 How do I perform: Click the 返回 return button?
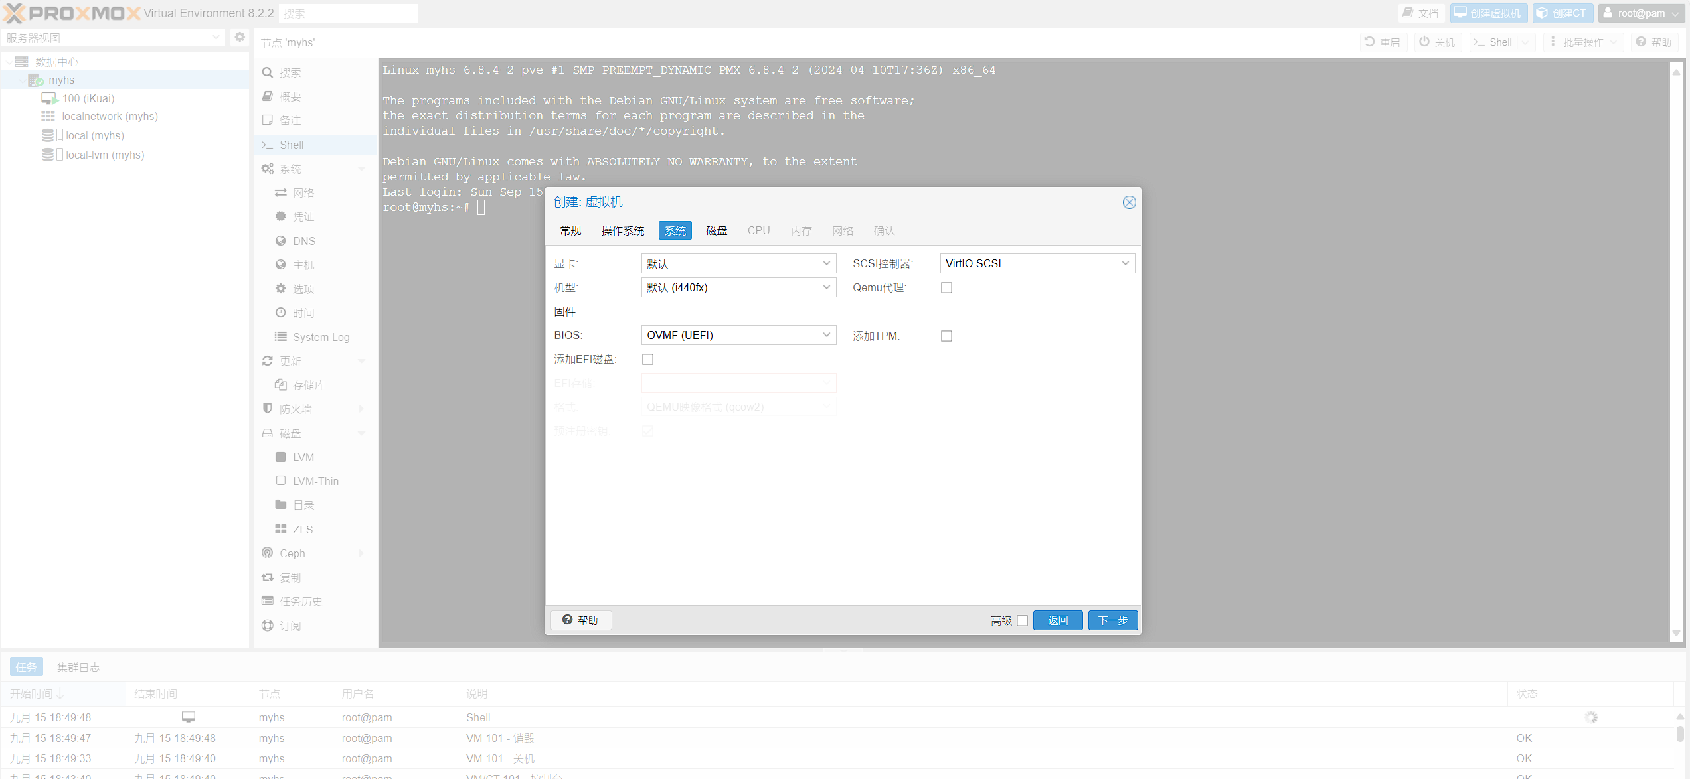tap(1057, 620)
